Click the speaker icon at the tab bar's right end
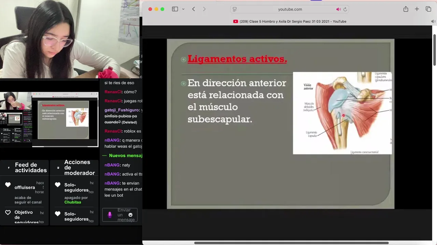 tap(433, 21)
